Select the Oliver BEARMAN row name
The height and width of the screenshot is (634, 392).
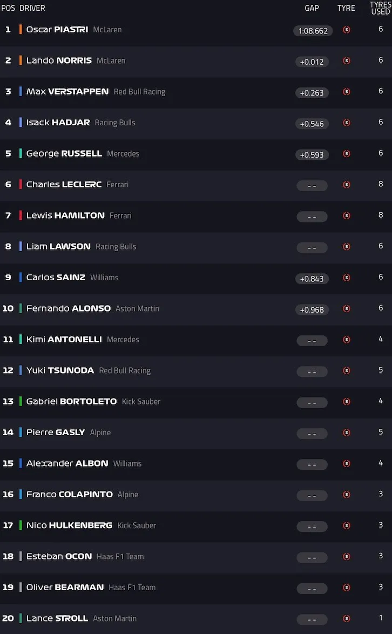[65, 587]
